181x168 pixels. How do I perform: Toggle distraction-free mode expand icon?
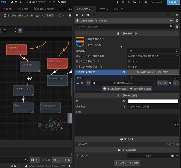70,9
